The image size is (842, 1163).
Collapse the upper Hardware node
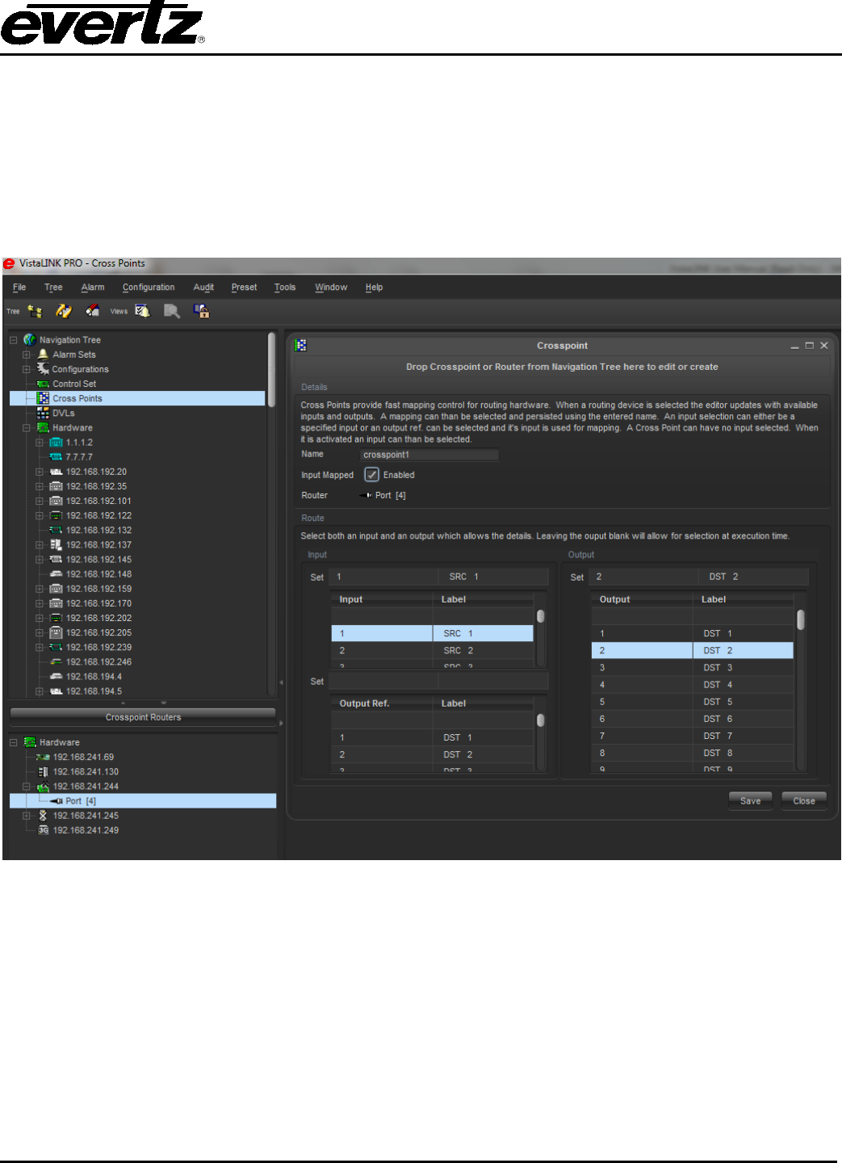27,428
